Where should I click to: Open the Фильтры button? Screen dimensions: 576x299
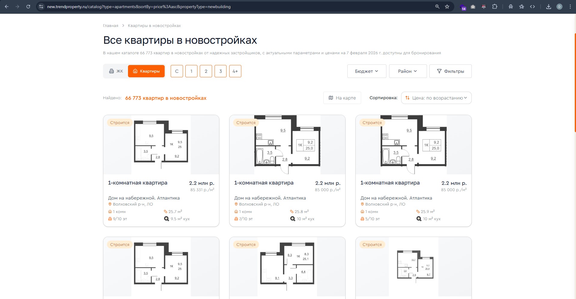(x=450, y=71)
